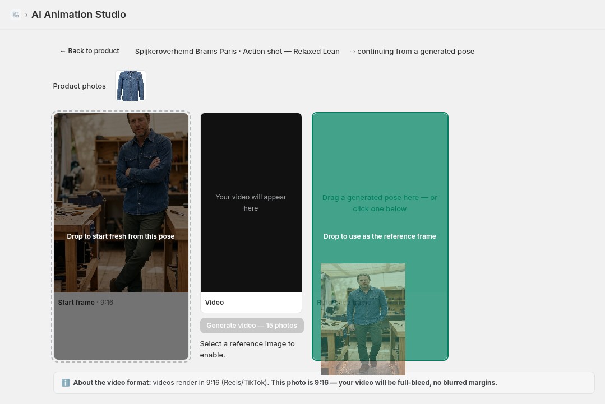Click 'Your video will appear here' placeholder text
605x404 pixels.
[251, 202]
